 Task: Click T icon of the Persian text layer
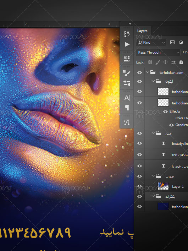click(x=164, y=166)
